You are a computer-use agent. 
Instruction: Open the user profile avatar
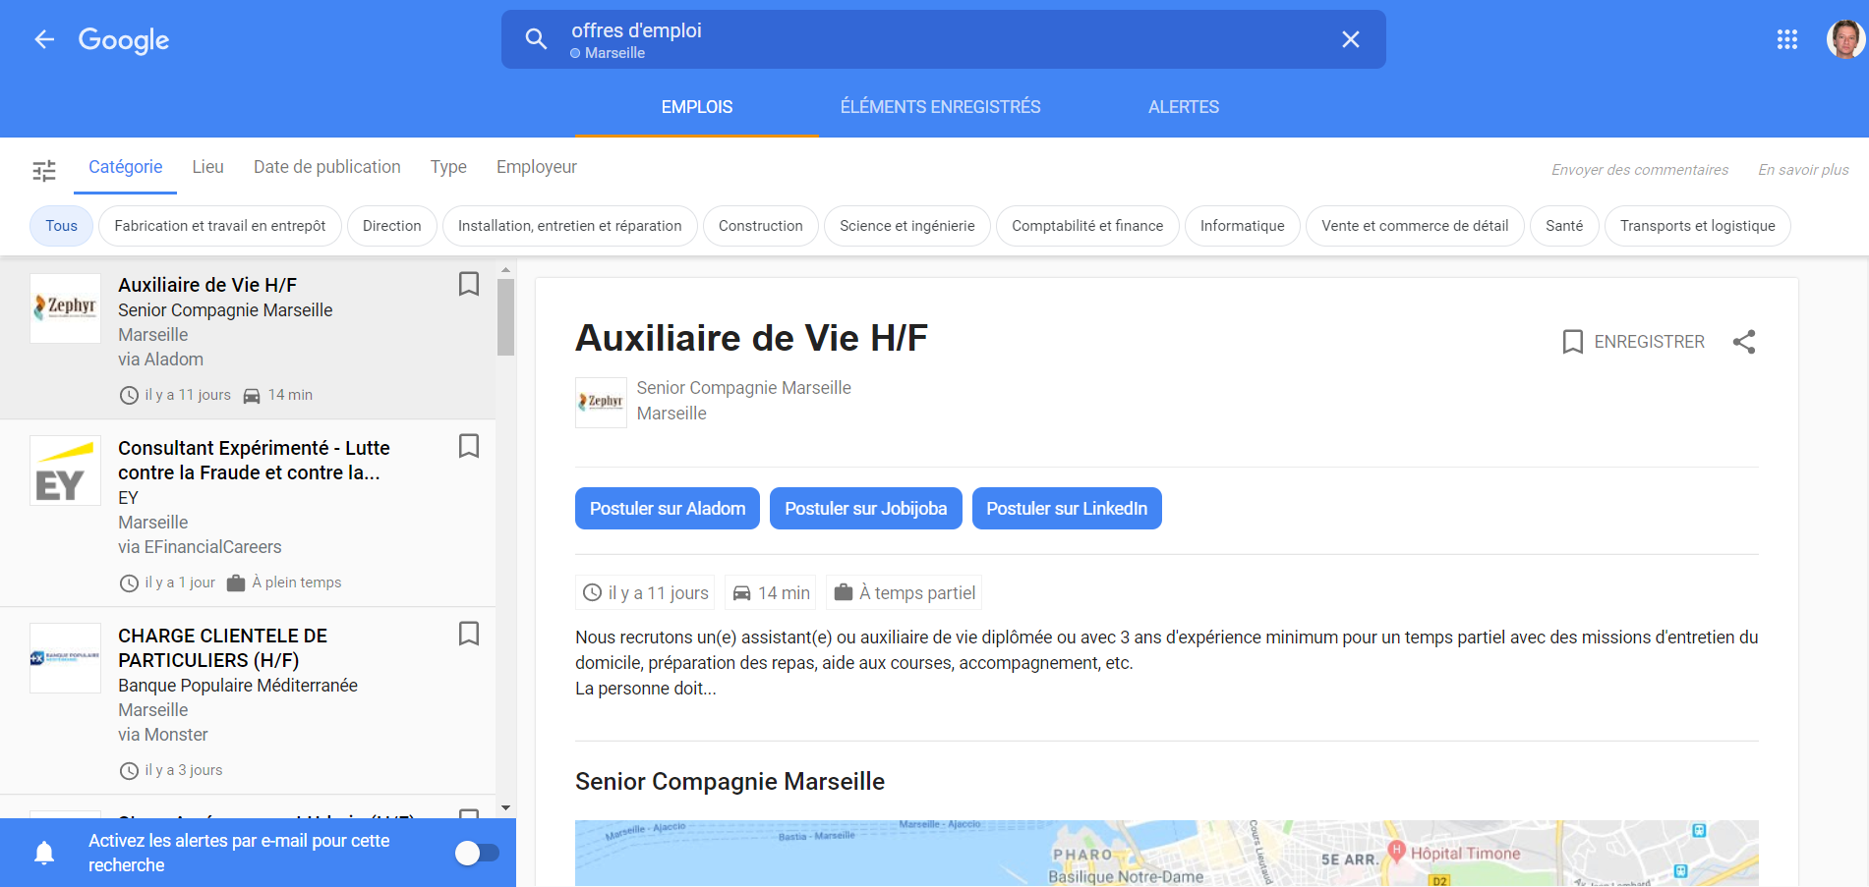tap(1844, 39)
